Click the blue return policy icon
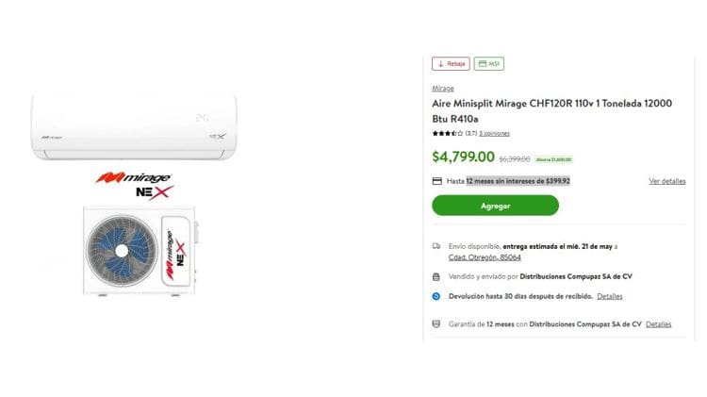This screenshot has width=707, height=397. click(436, 296)
